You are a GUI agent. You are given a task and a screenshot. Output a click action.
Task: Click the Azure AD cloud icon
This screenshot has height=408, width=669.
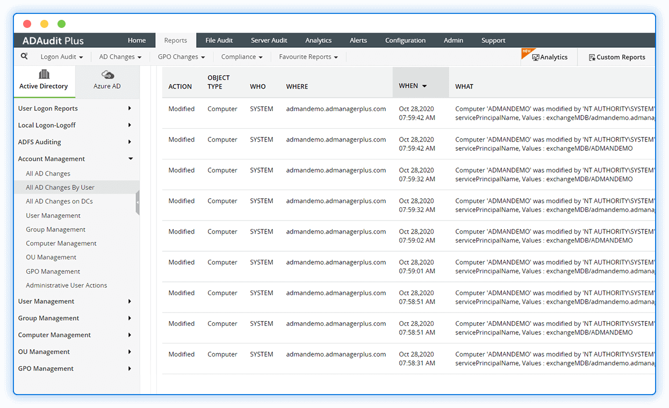point(107,75)
